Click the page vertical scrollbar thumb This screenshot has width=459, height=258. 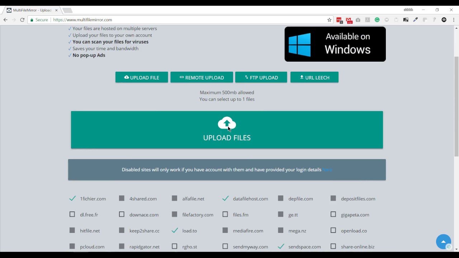tap(456, 106)
